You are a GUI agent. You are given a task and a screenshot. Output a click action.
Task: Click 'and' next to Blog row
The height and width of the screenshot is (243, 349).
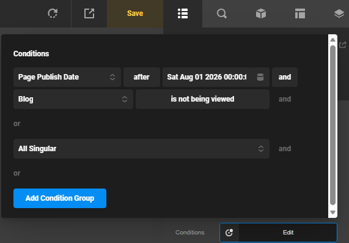(285, 99)
